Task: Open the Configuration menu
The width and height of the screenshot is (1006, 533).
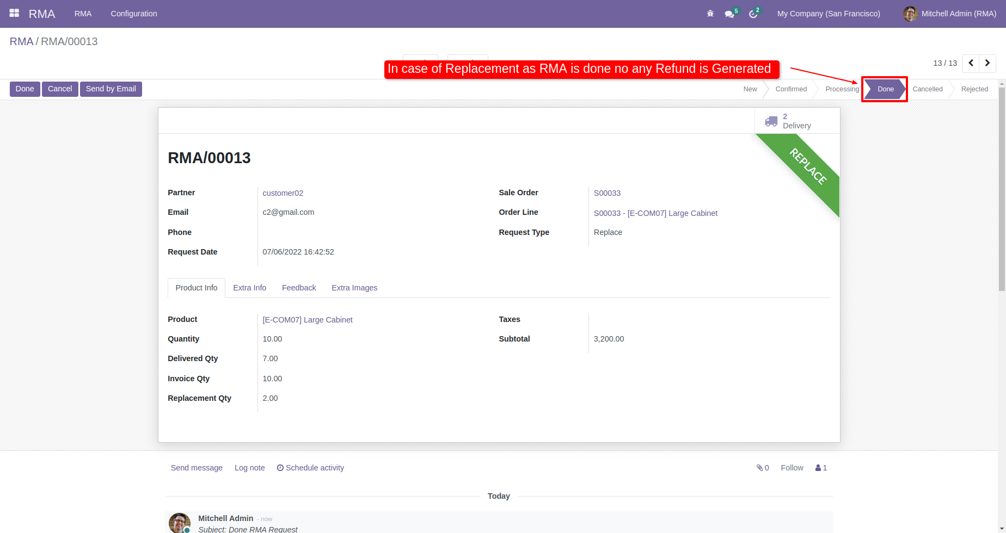Action: [134, 14]
